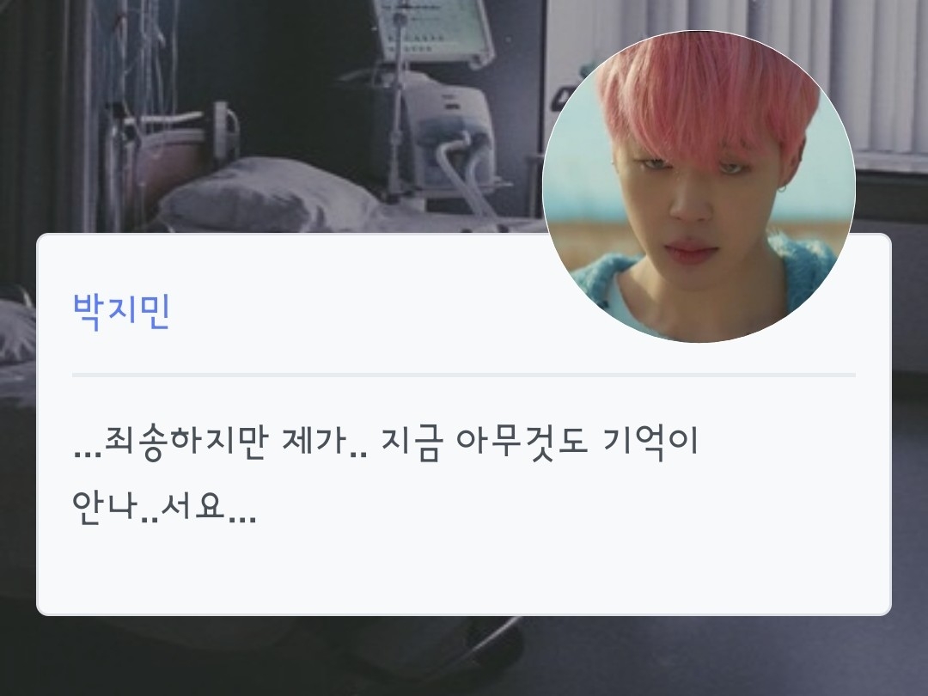
Task: Click the word 아무것도 in the dialogue
Action: click(522, 443)
